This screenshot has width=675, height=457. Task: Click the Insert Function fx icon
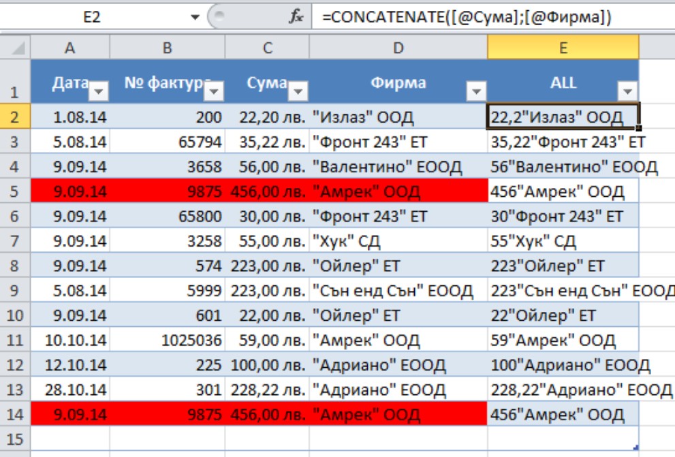[x=296, y=17]
